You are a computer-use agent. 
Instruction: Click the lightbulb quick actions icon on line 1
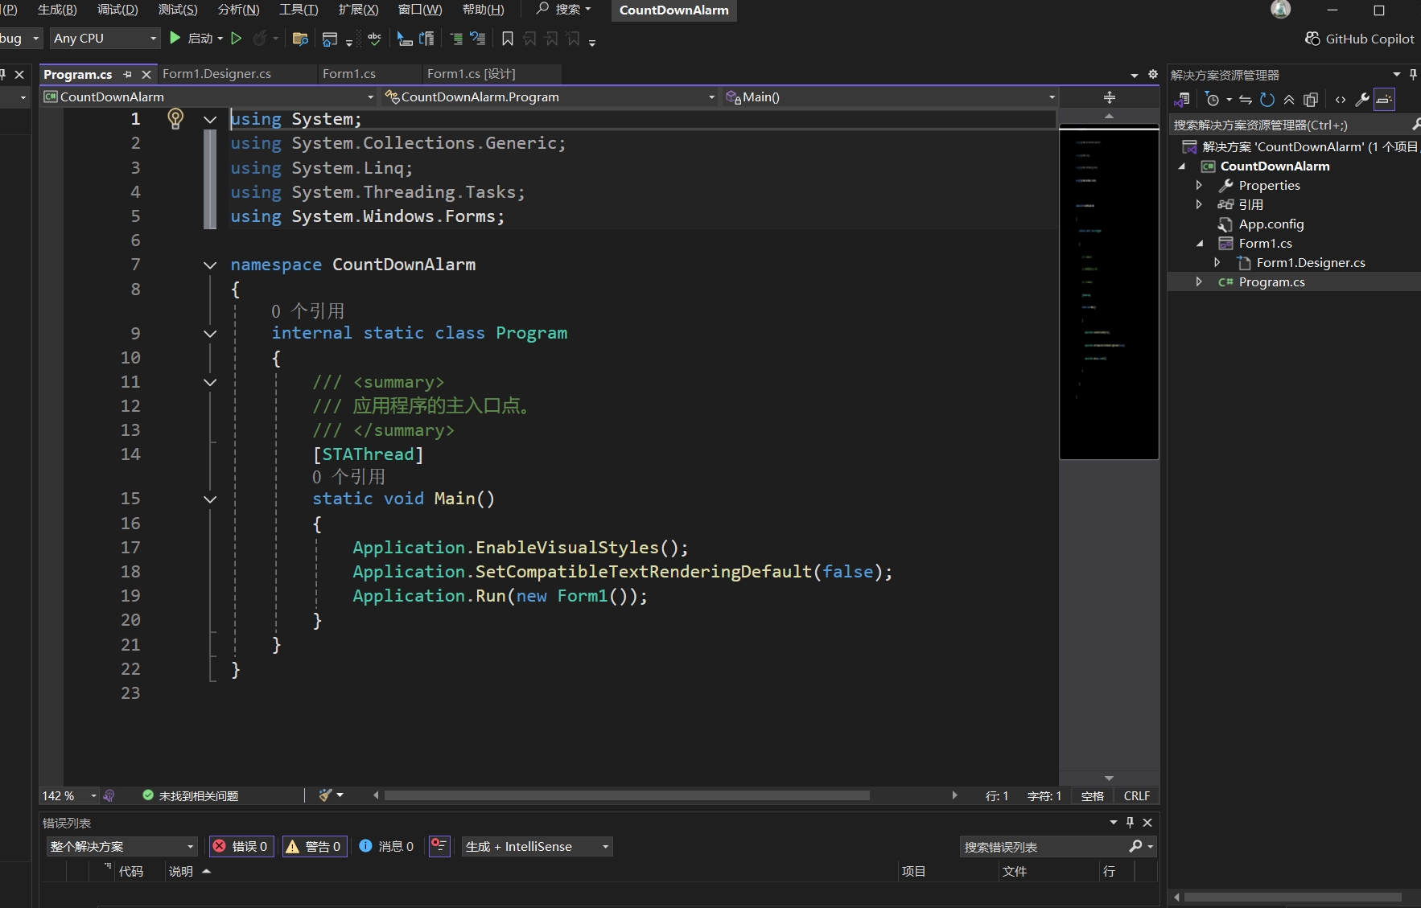coord(175,119)
